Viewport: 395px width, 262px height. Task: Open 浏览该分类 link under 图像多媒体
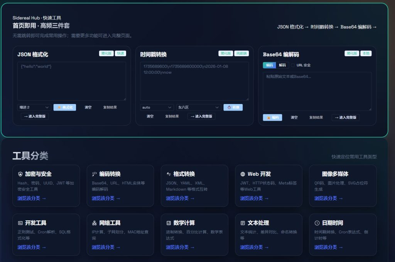point(328,198)
